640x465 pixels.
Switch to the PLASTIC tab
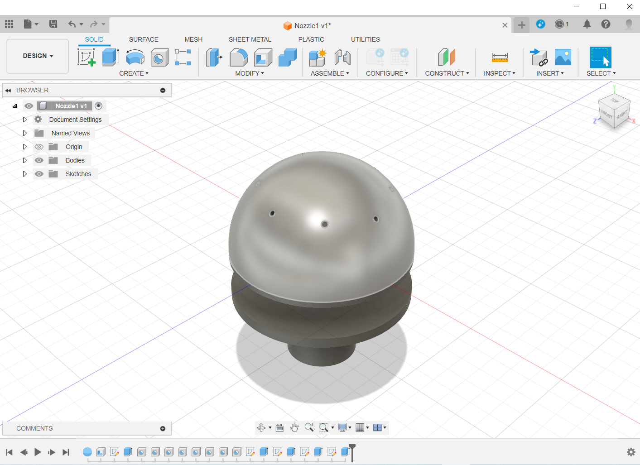click(x=311, y=39)
